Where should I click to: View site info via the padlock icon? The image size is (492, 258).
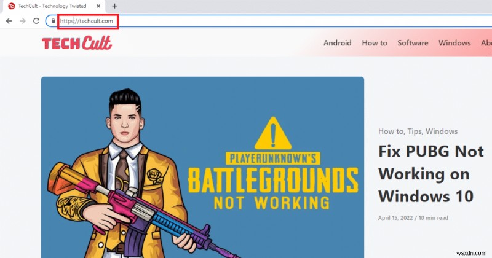point(53,21)
